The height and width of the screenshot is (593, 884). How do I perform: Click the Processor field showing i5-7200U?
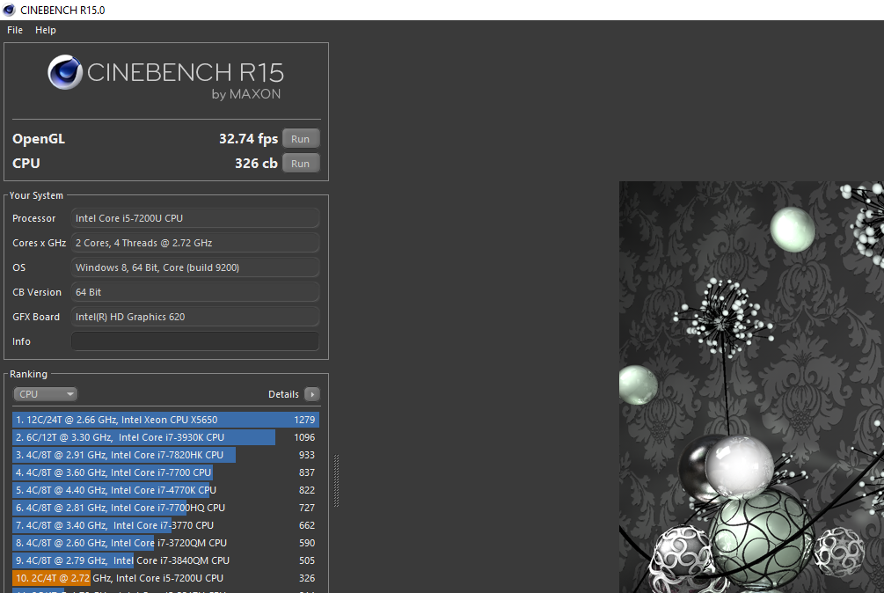coord(195,218)
